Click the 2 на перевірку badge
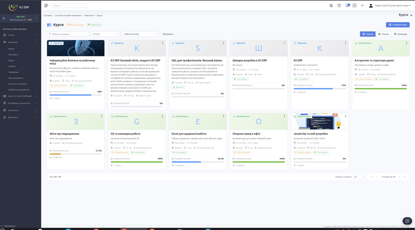 76,25
